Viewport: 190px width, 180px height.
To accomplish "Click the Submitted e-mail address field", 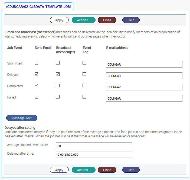I will pyautogui.click(x=144, y=64).
